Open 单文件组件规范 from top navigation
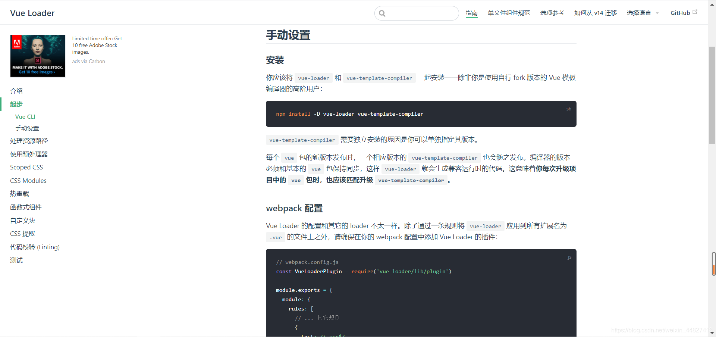The width and height of the screenshot is (716, 337). (x=508, y=13)
